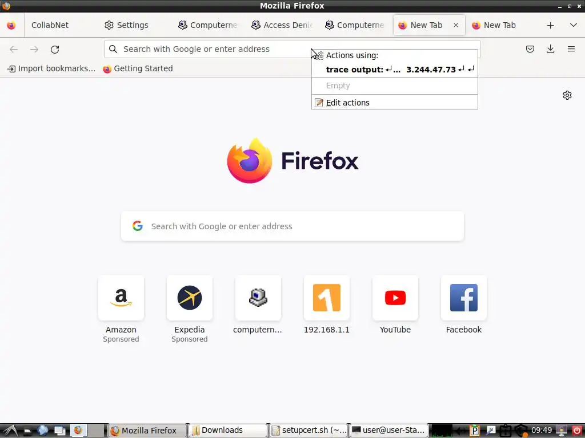Switch to the Downloads window in taskbar

pos(228,431)
